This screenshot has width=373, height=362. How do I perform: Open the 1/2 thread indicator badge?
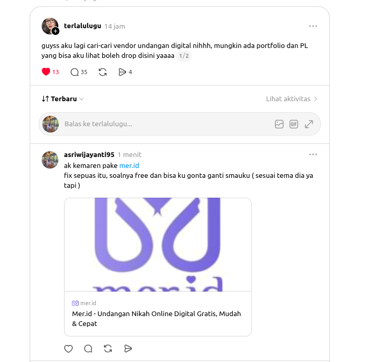click(184, 56)
